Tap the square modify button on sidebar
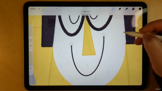This screenshot has width=162, height=91. [x=31, y=46]
